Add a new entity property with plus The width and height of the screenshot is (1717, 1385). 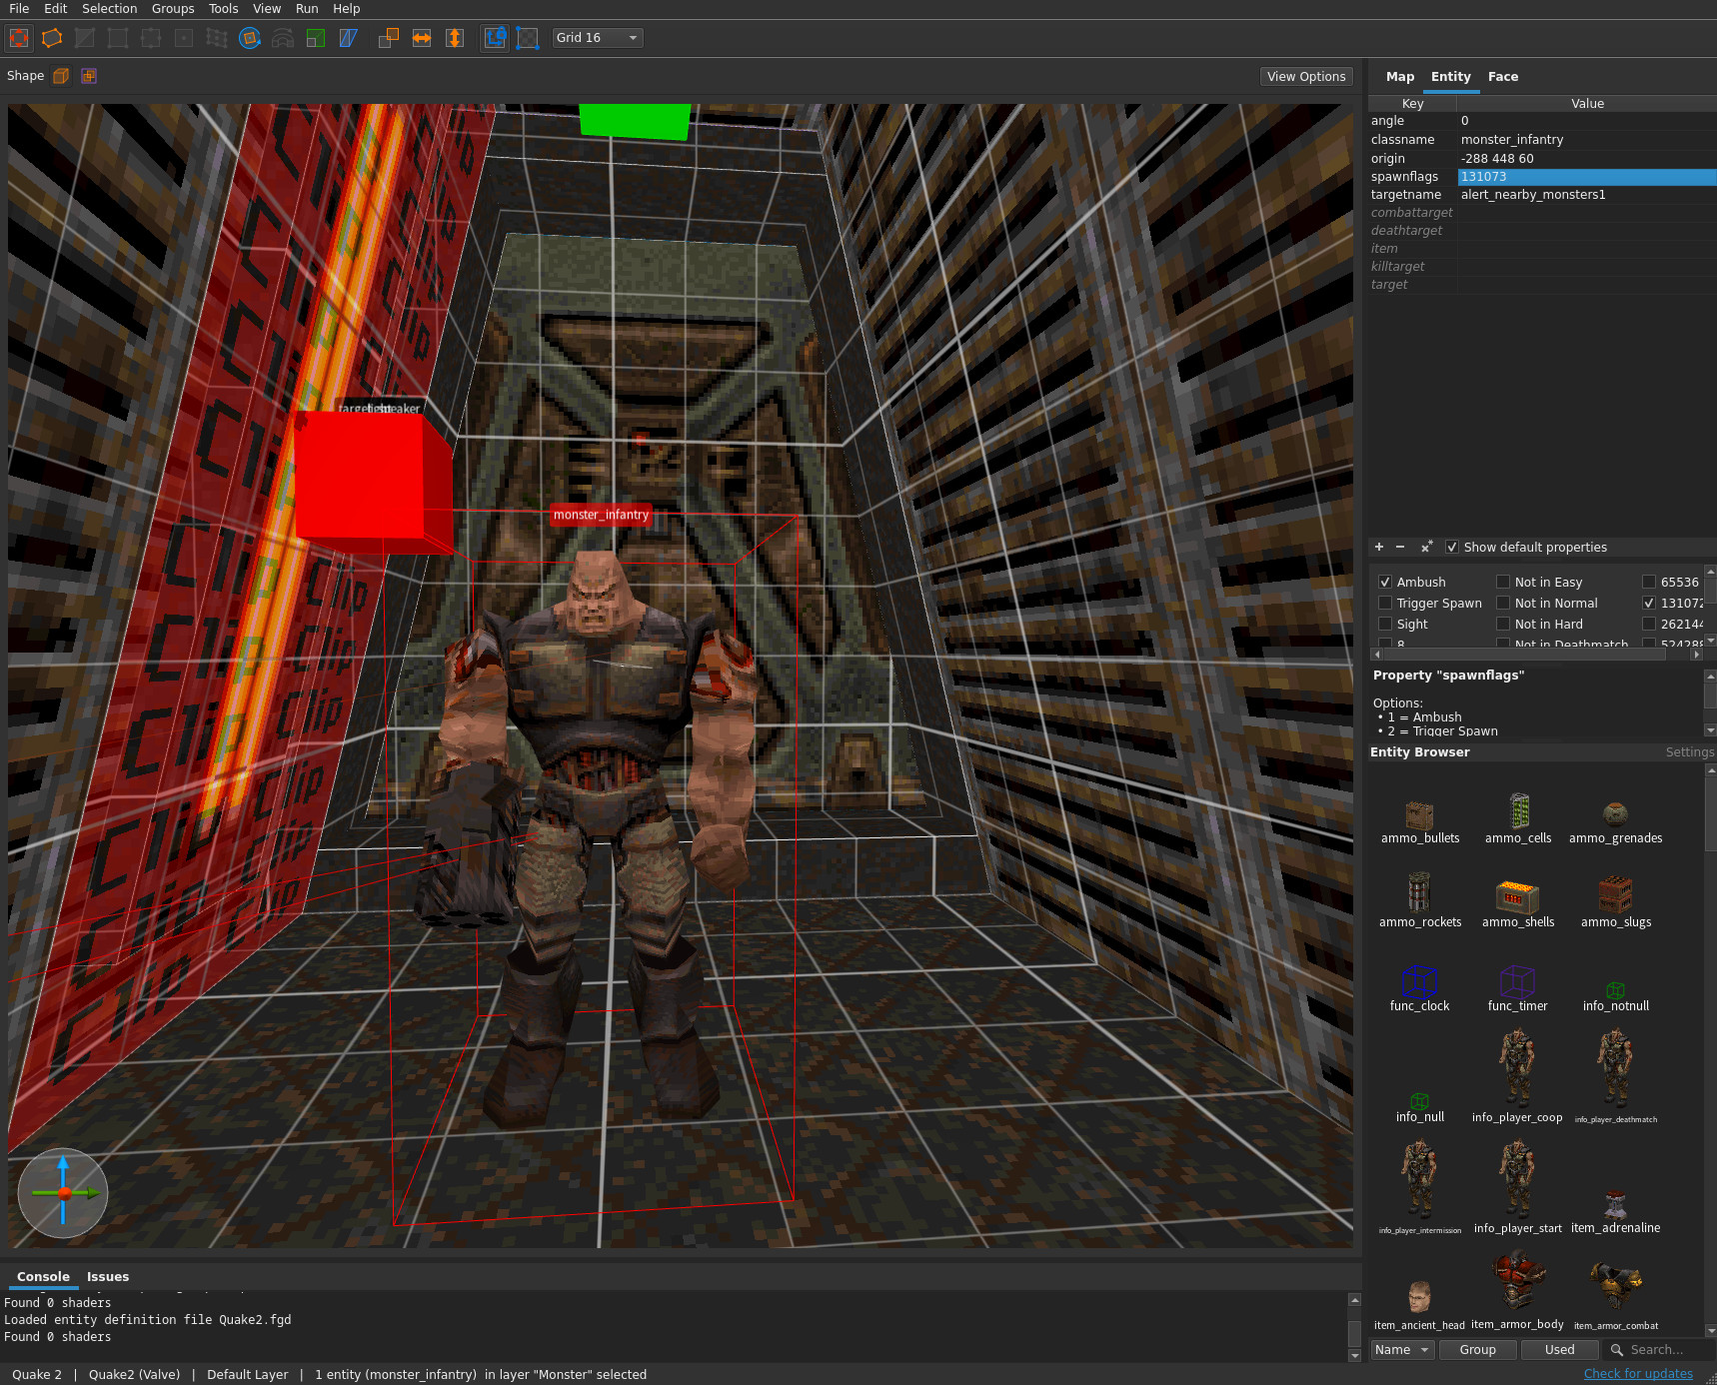pos(1379,547)
